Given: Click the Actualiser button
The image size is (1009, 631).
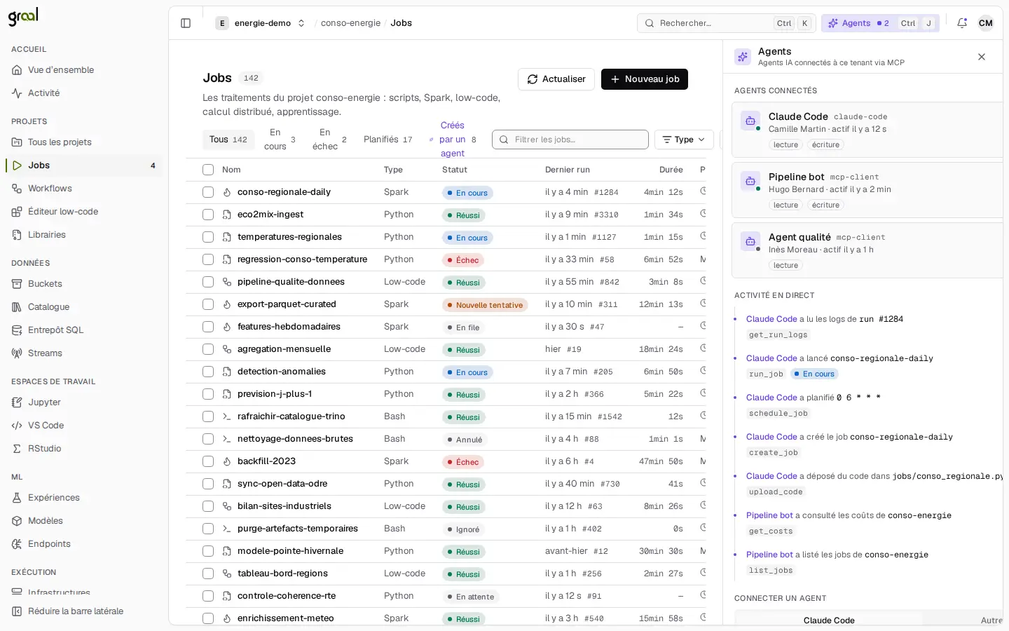Looking at the screenshot, I should pyautogui.click(x=556, y=79).
